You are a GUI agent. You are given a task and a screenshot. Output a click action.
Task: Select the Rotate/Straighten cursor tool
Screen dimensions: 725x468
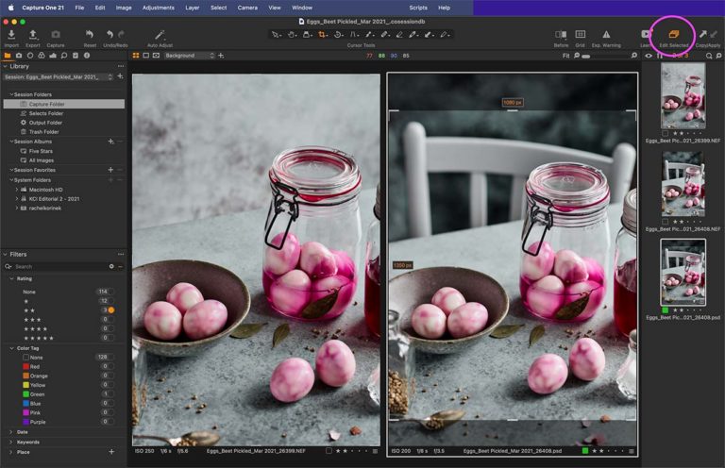(339, 35)
